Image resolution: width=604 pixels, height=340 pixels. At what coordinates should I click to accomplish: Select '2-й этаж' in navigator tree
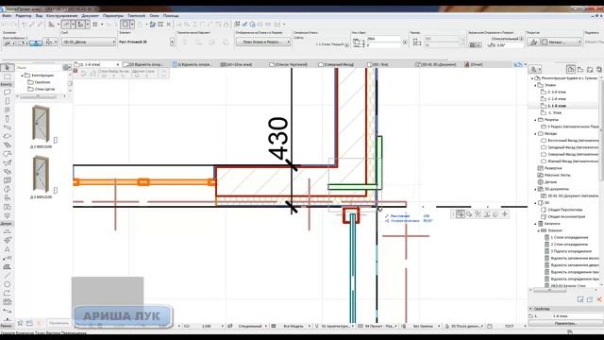point(557,99)
